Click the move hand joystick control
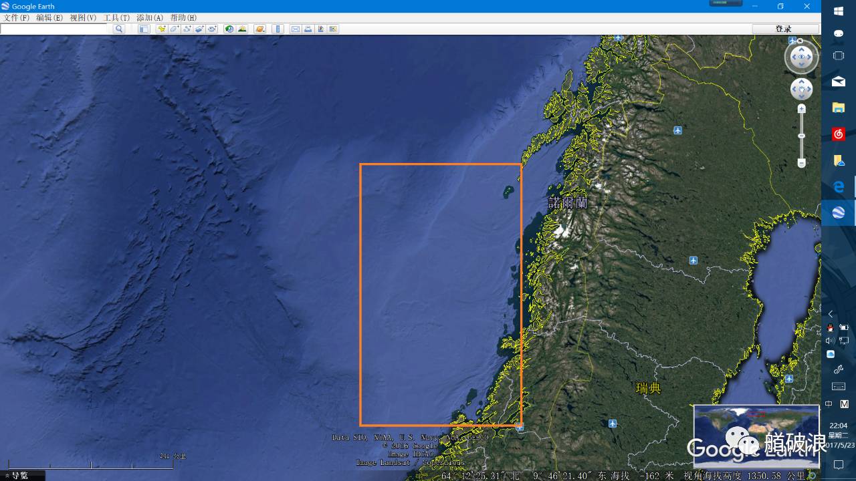The image size is (856, 481). [801, 89]
